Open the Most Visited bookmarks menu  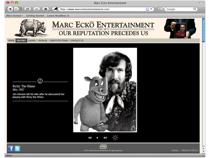[15, 15]
